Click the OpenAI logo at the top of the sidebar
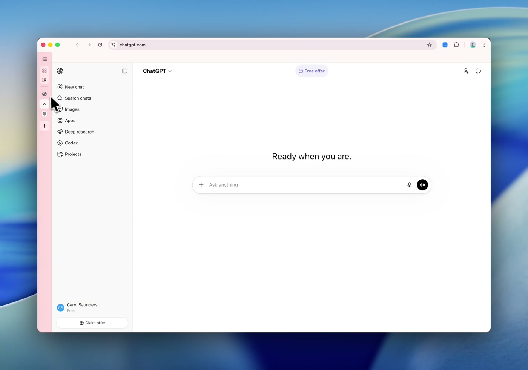The height and width of the screenshot is (370, 528). pos(60,71)
